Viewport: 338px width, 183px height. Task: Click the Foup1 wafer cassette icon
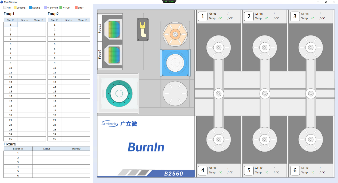[114, 29]
